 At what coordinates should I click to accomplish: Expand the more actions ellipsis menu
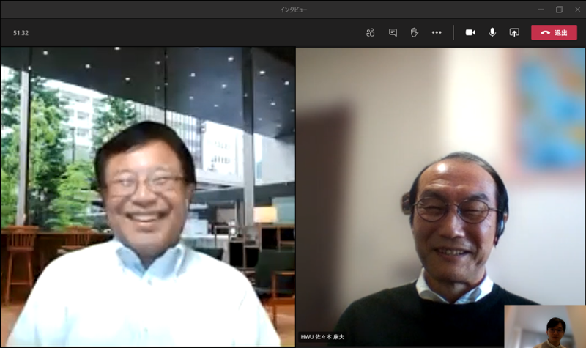tap(437, 32)
